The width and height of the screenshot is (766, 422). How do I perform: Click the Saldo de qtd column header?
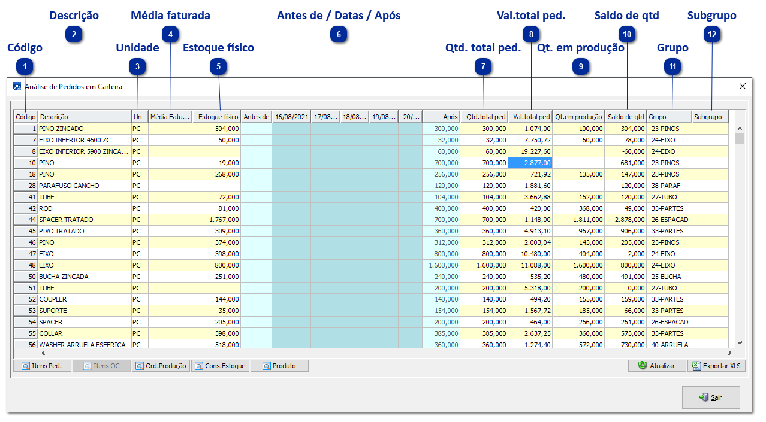point(625,117)
